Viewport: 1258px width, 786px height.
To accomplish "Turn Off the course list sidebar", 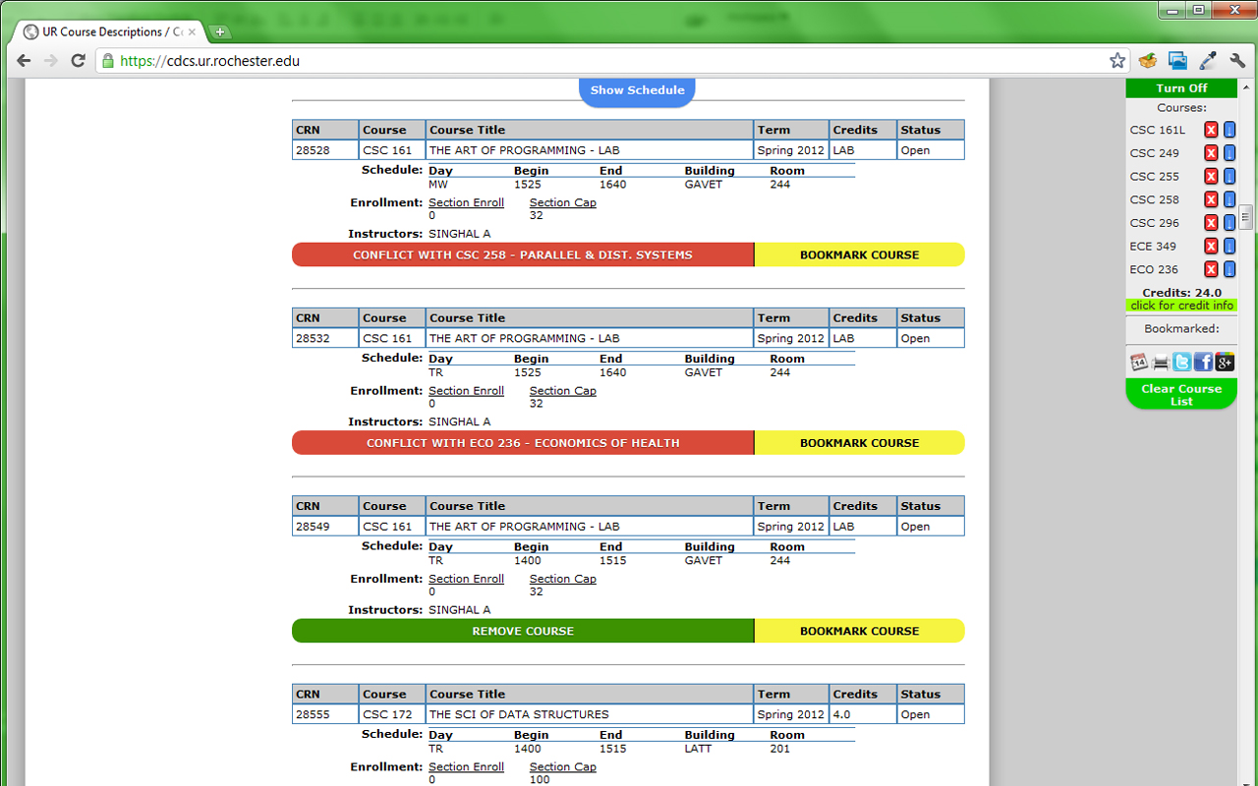I will 1180,87.
